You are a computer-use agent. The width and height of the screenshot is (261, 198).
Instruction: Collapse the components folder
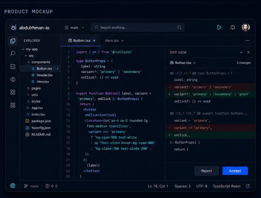click(x=29, y=62)
